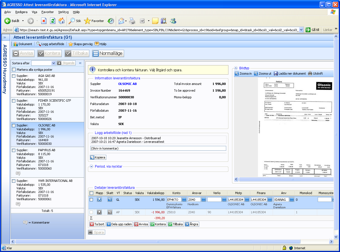This screenshot has height=252, width=340.
Task: Go to the Home page icon
Action: pos(61,21)
